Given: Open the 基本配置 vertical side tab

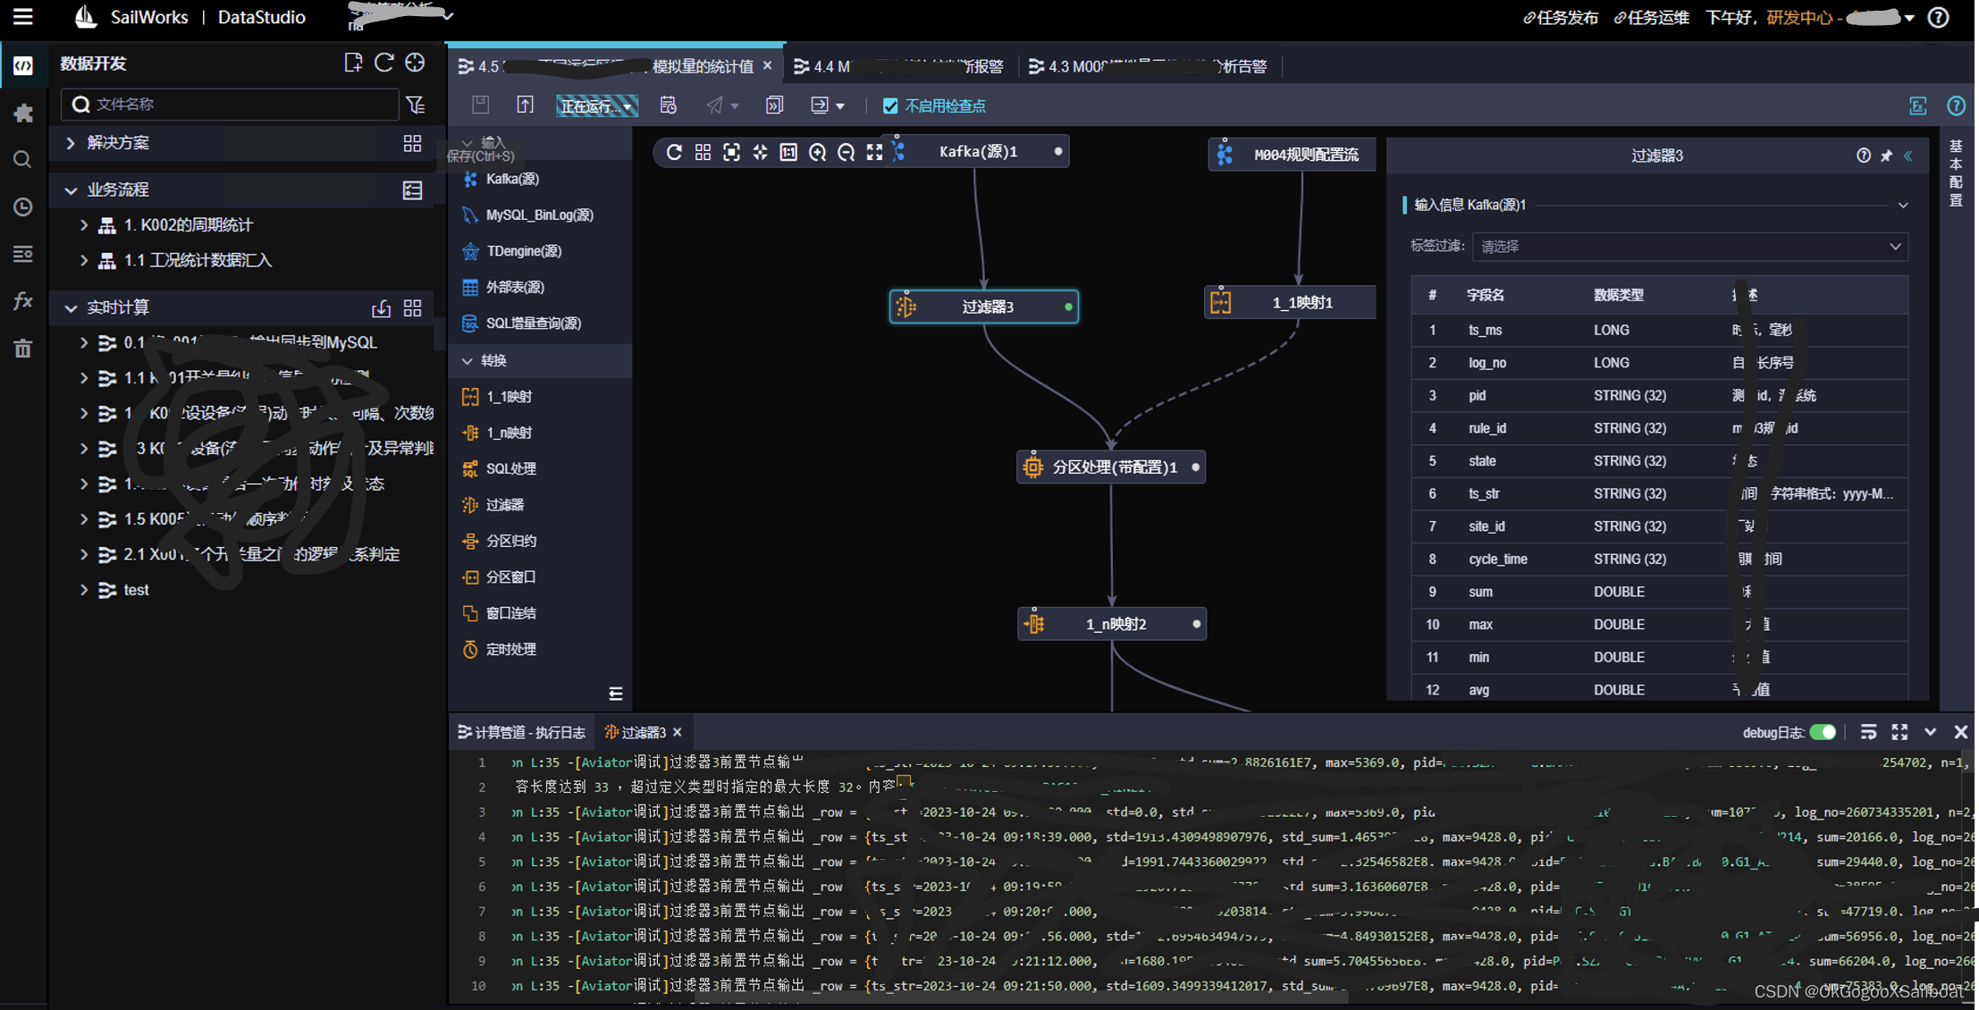Looking at the screenshot, I should tap(1956, 173).
